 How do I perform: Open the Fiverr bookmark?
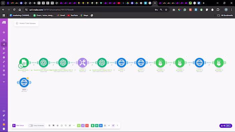click(x=43, y=15)
